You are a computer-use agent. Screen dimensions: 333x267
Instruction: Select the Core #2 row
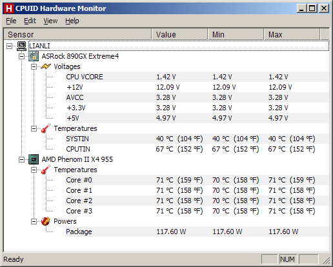(x=197, y=201)
